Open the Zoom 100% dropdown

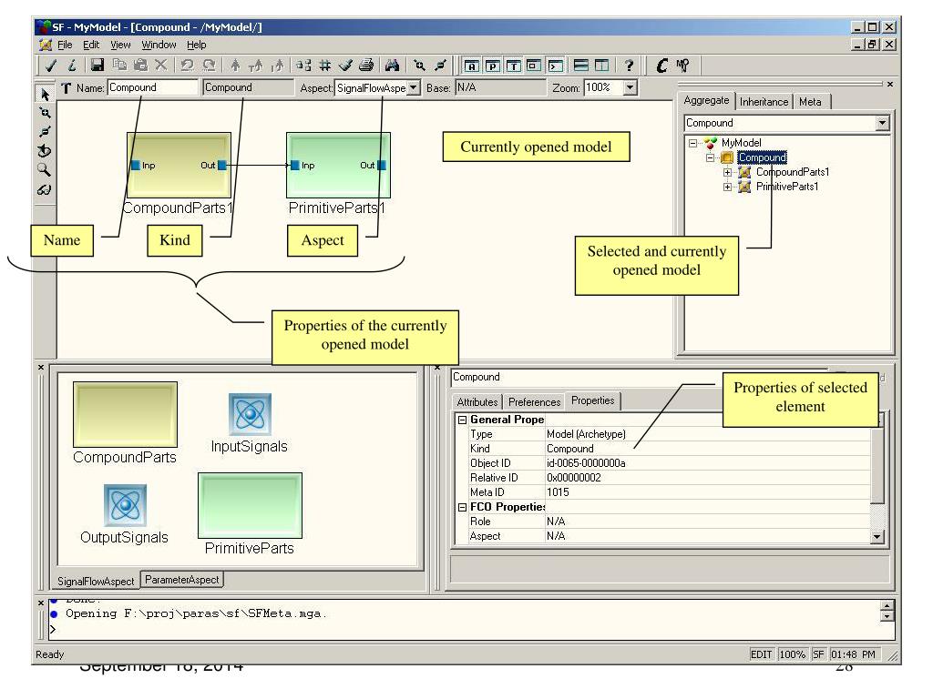point(631,88)
